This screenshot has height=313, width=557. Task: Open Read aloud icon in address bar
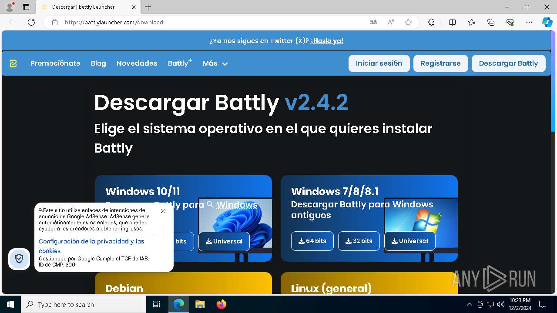[x=391, y=22]
